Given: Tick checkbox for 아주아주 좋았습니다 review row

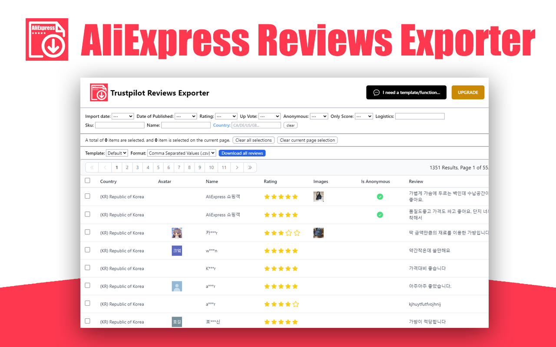Looking at the screenshot, I should tap(87, 285).
